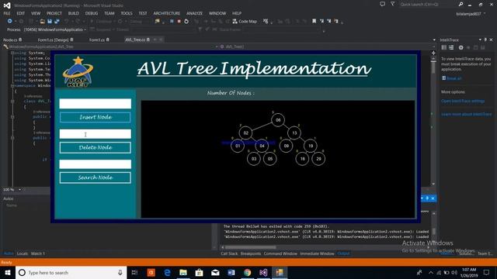Collapse the namespace block in code editor
The width and height of the screenshot is (497, 279).
[12, 85]
